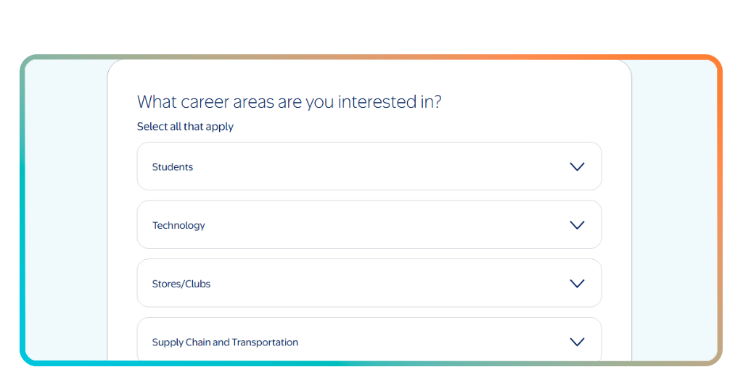Screen dimensions: 743x388
Task: Open the Supply Chain and Transportation dropdown card
Action: click(x=369, y=339)
